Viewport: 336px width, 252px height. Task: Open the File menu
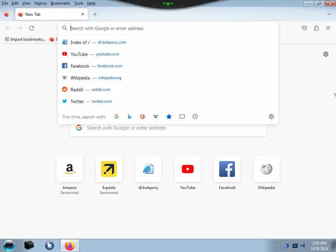tap(5, 3)
